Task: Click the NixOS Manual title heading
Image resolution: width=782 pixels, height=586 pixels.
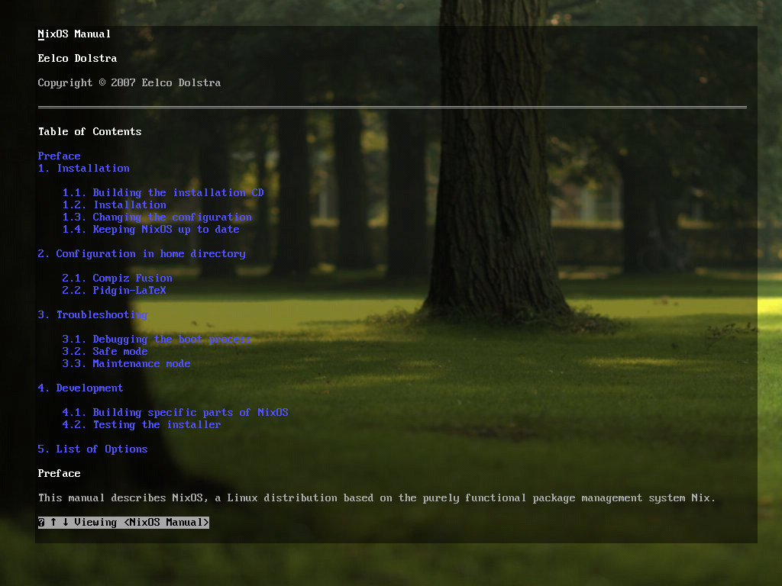Action: tap(74, 34)
